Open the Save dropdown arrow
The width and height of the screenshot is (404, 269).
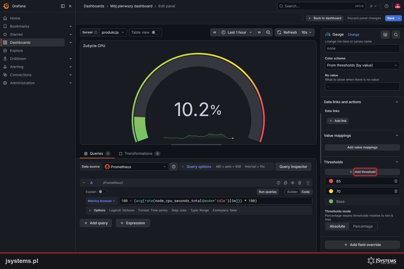[399, 18]
